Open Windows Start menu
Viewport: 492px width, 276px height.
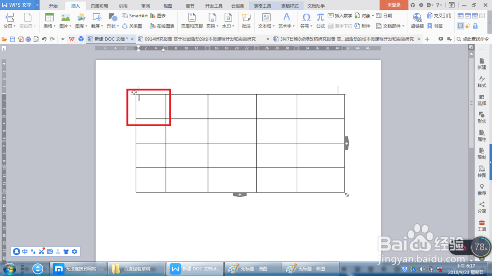click(x=9, y=269)
